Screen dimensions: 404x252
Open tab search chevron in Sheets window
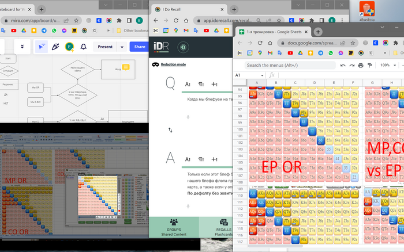point(382,27)
